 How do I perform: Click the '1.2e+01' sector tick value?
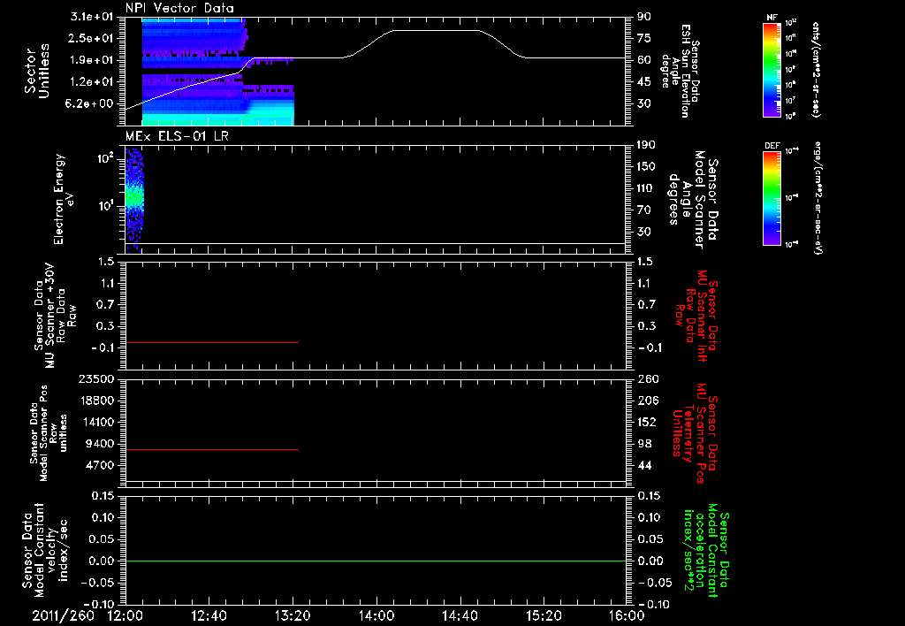[92, 82]
